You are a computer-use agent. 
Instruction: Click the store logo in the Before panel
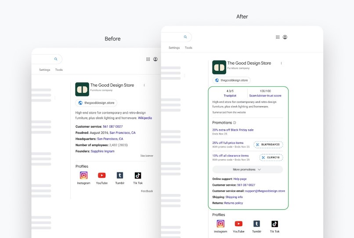point(82,89)
